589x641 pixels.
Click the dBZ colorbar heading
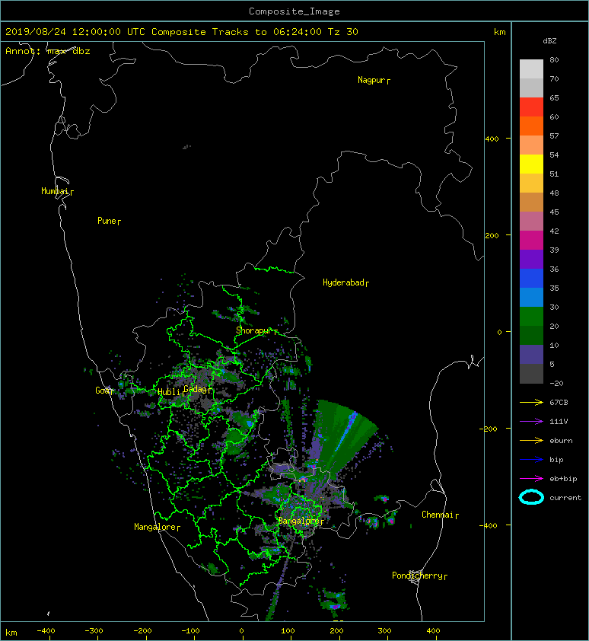pos(549,41)
